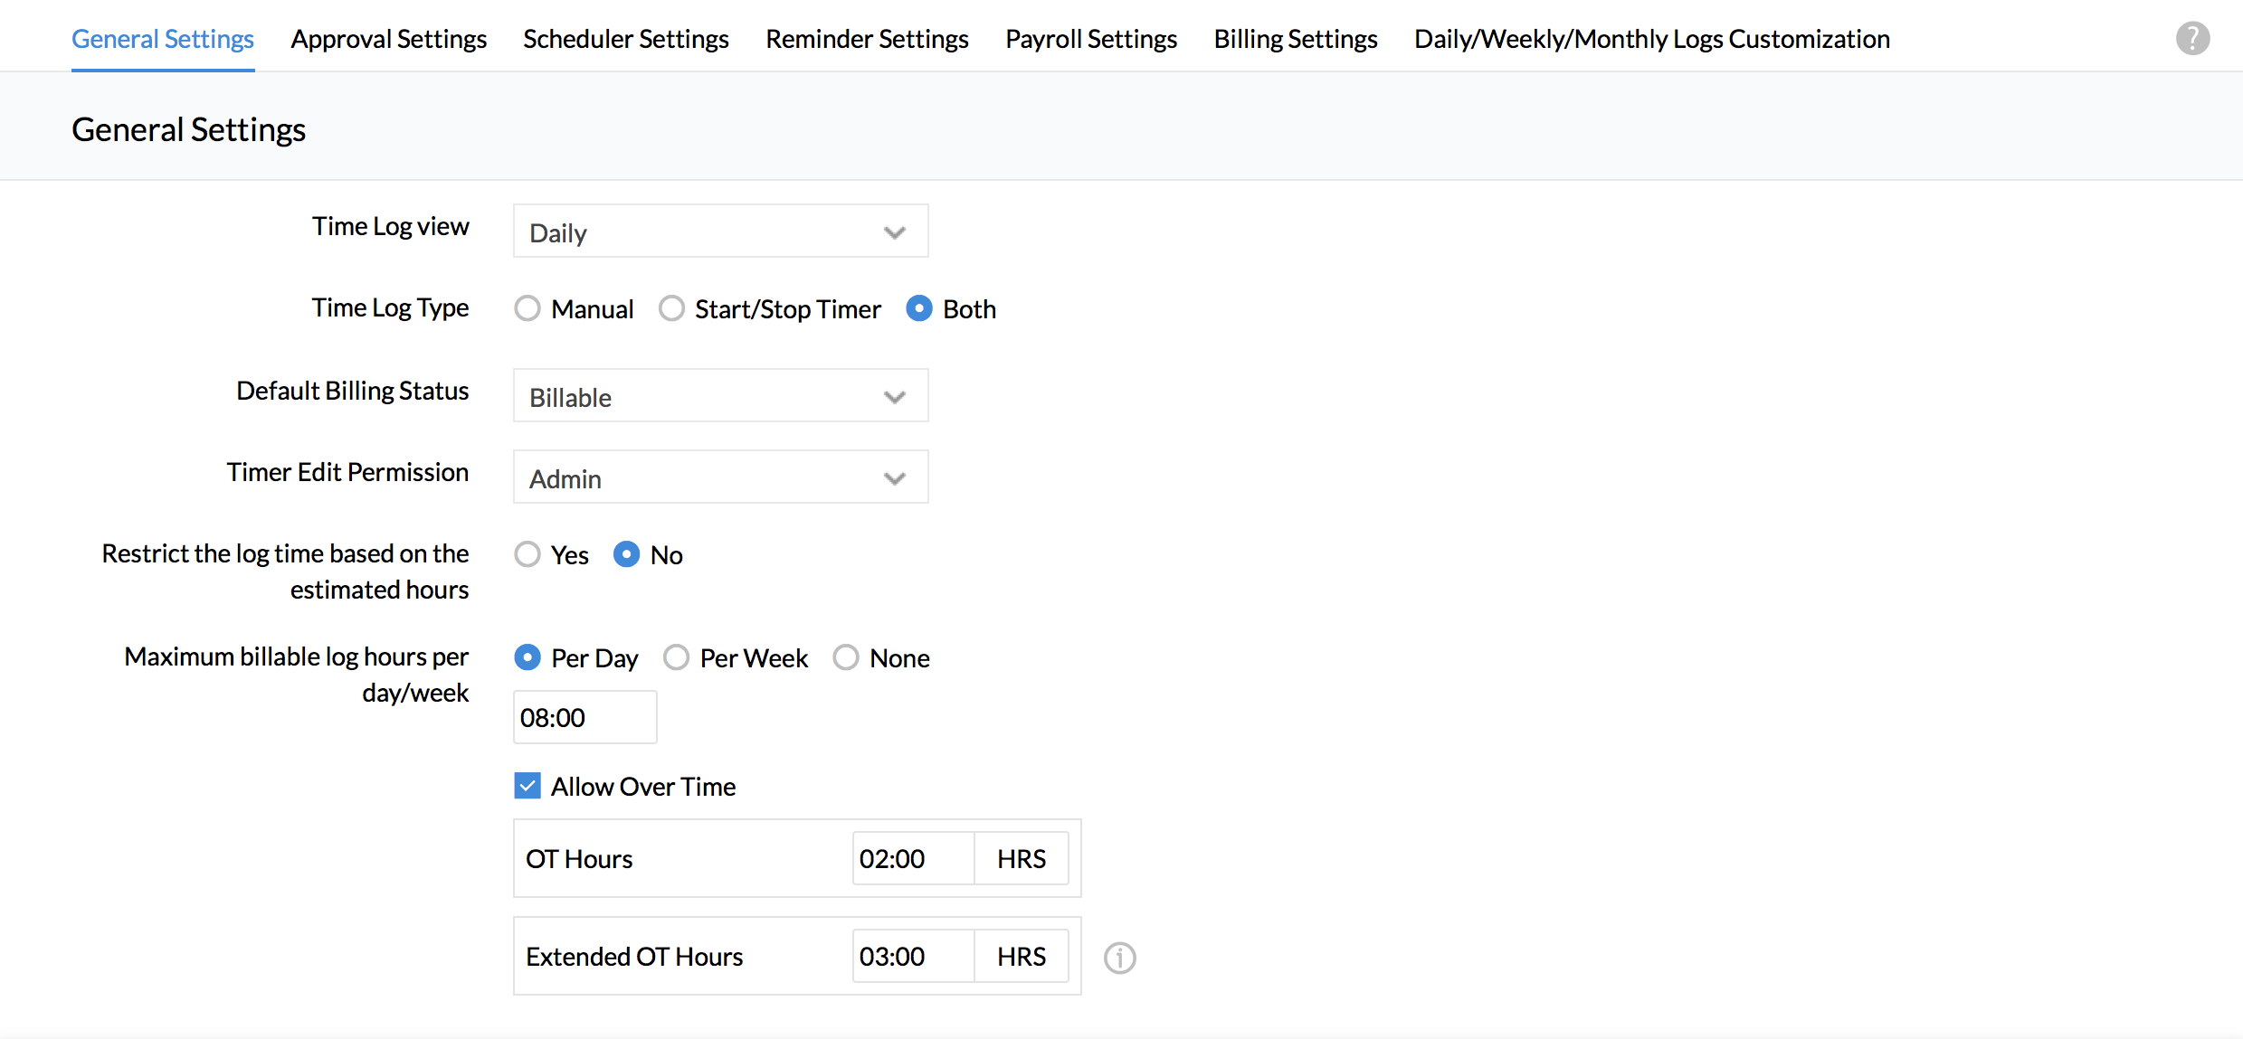The width and height of the screenshot is (2243, 1039).
Task: Open the Time Log view dropdown
Action: [720, 231]
